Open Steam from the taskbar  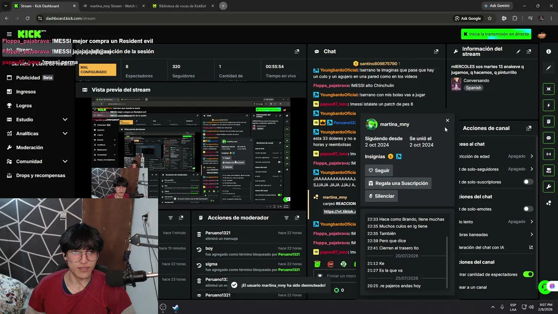click(175, 307)
